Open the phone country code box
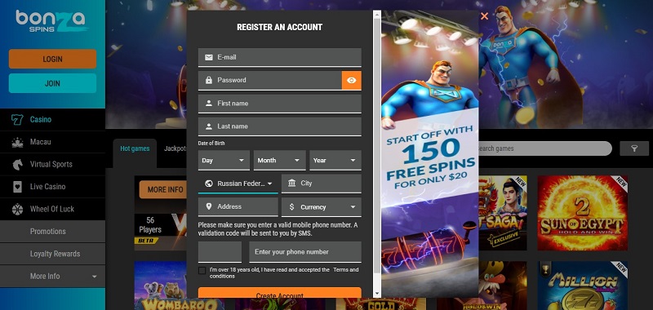The image size is (653, 310). click(x=220, y=252)
